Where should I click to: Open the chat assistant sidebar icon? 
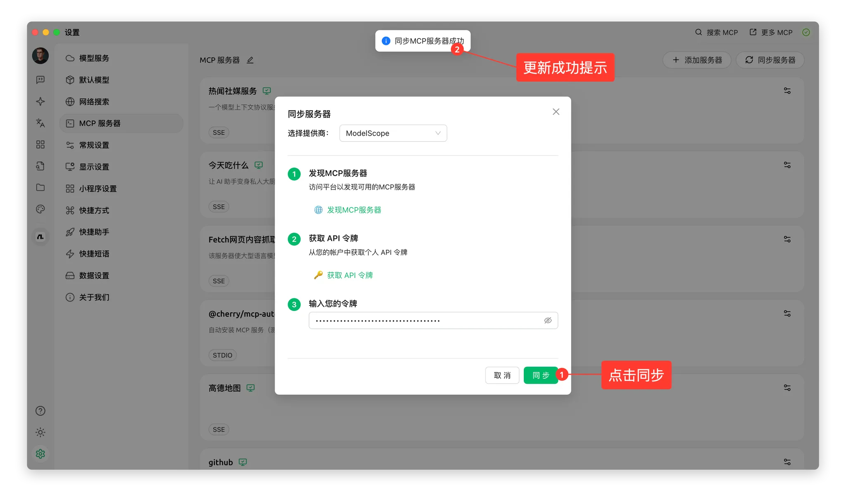40,80
